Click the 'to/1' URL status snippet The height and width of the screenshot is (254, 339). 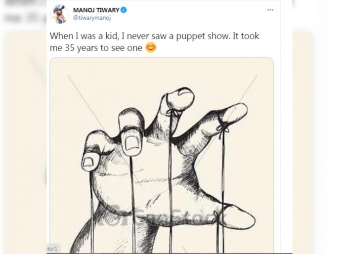[x=52, y=249]
